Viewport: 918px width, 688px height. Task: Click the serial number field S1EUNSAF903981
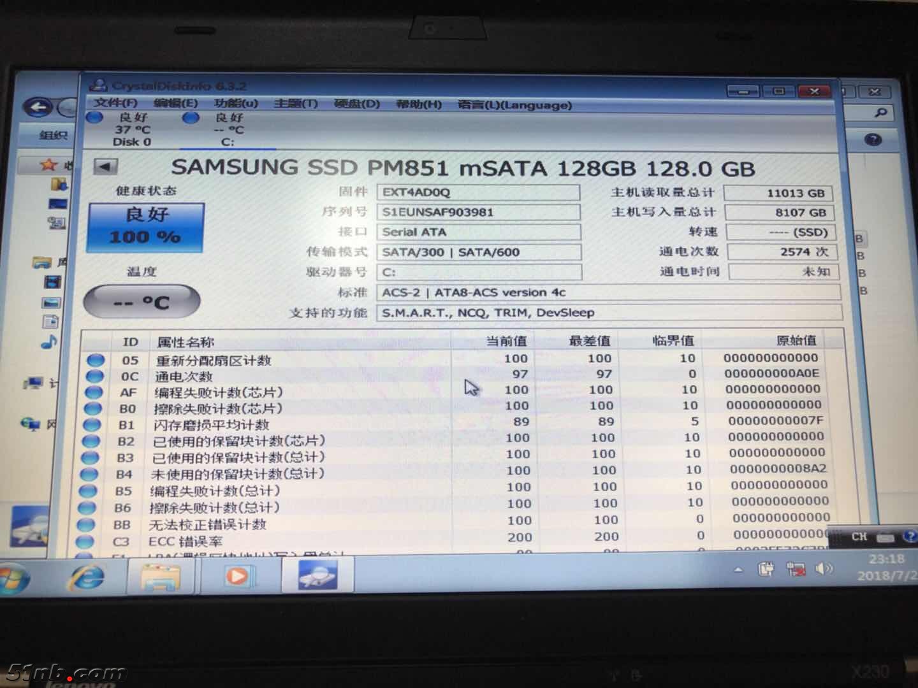(x=479, y=212)
